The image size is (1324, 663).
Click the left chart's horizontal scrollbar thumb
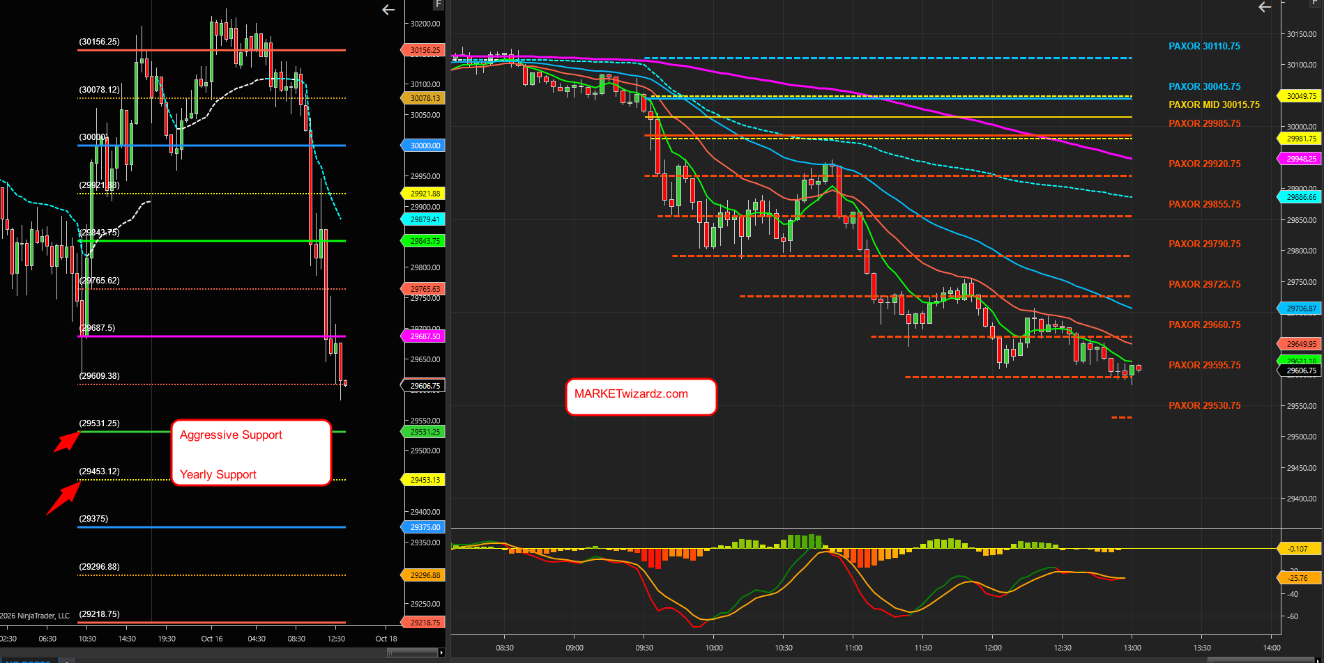pyautogui.click(x=413, y=653)
